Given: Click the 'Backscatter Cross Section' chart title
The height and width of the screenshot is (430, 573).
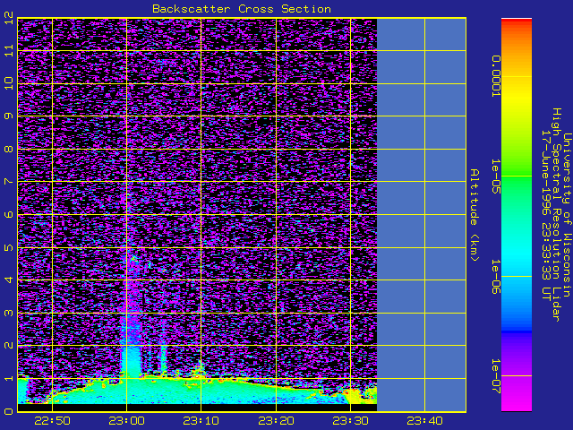Looking at the screenshot, I should (x=242, y=9).
